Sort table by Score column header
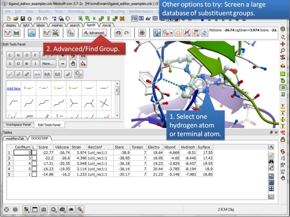 (43, 147)
